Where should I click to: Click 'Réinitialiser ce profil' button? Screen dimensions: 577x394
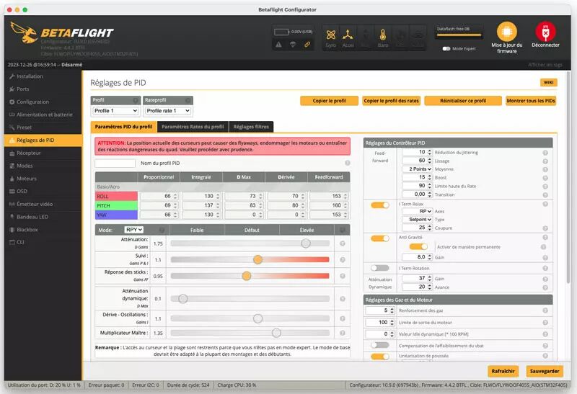(463, 101)
